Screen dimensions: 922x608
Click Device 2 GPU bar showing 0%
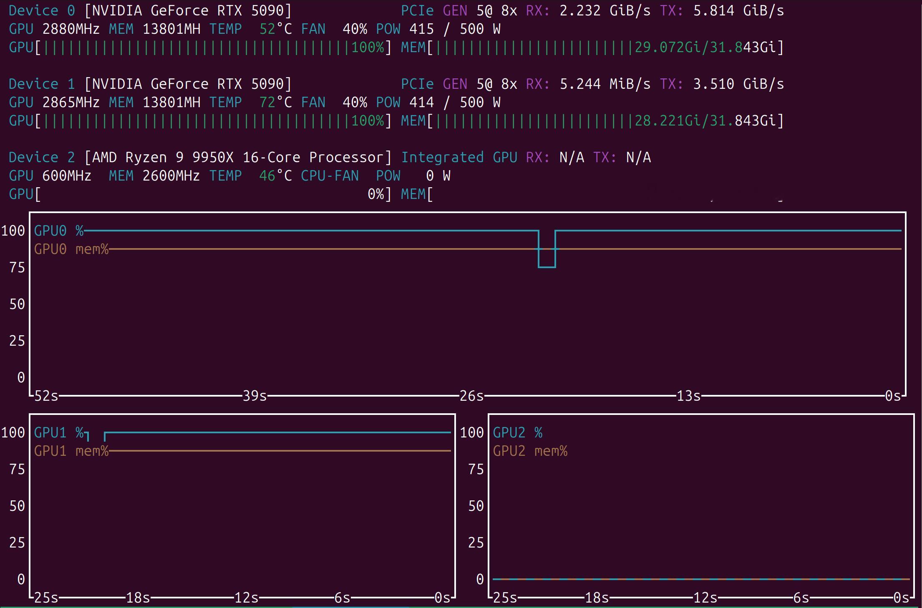tap(200, 194)
